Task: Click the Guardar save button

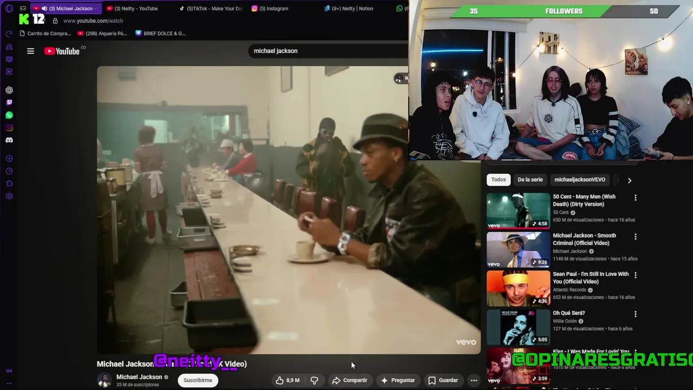Action: tap(443, 380)
